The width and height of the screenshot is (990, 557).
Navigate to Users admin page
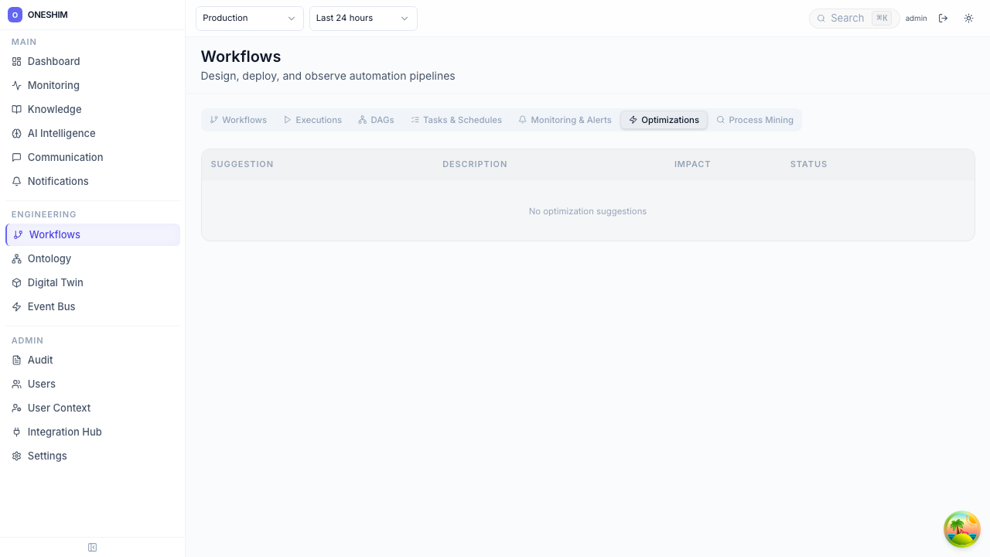(x=41, y=384)
